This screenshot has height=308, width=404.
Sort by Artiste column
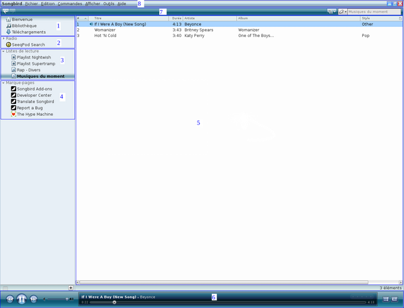tap(210, 18)
